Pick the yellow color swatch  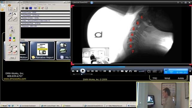pyautogui.click(x=14, y=40)
